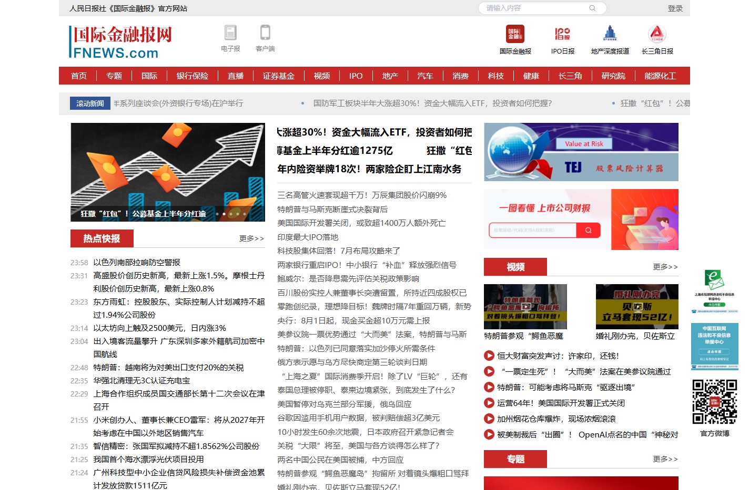The image size is (749, 490).
Task: Go to the 首页 nav item
Action: (x=79, y=76)
